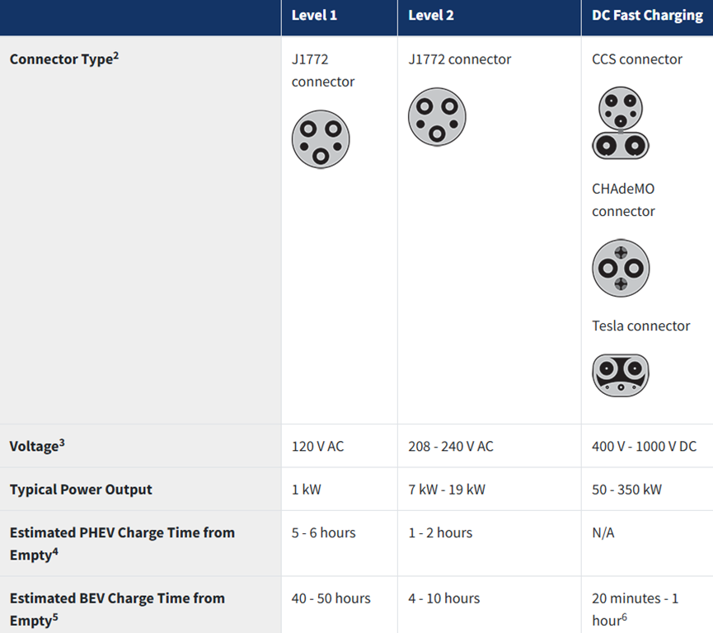Click the N/A cell in PHEV row
Viewport: 713px width, 633px height.
pos(603,533)
